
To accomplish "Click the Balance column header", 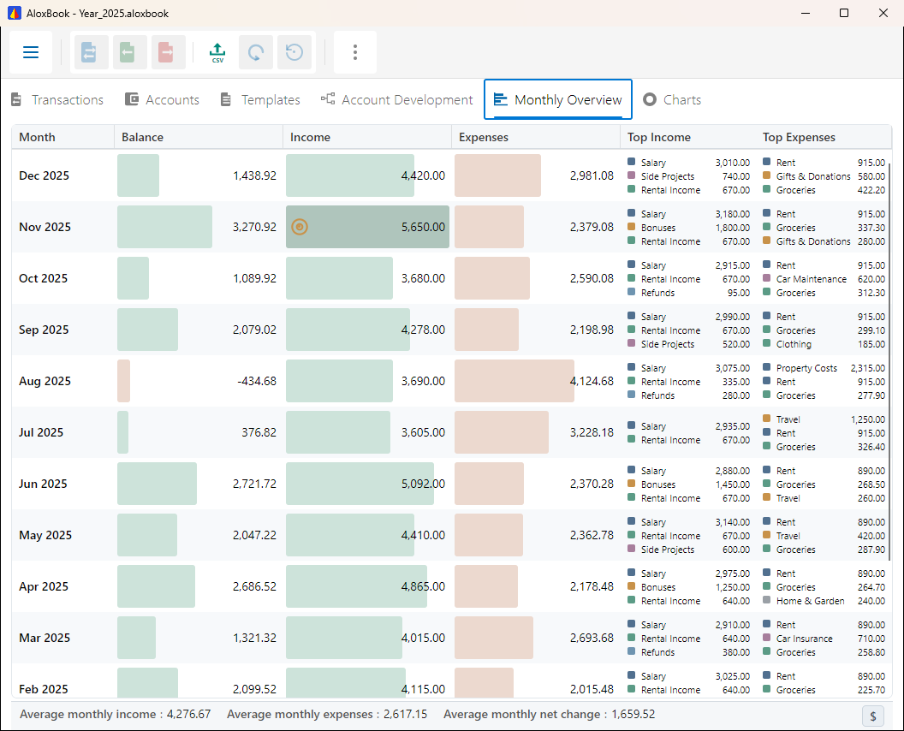I will pos(199,137).
